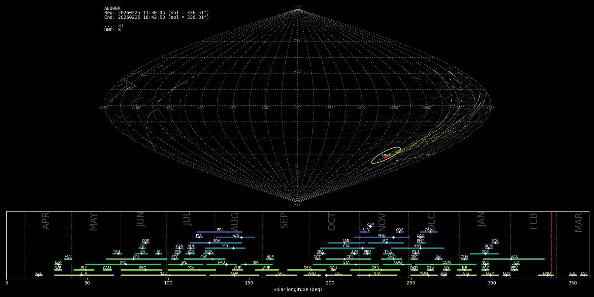Click the red dashed current-date line in timeline
This screenshot has width=594, height=297.
coord(551,245)
